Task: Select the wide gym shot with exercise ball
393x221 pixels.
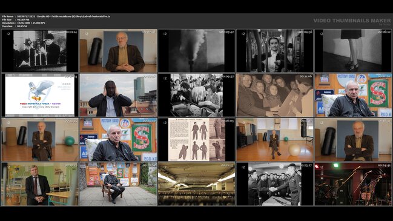Action: (275, 140)
